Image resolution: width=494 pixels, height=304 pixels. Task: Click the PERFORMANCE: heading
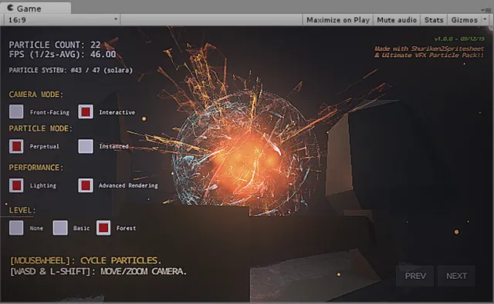pyautogui.click(x=36, y=168)
